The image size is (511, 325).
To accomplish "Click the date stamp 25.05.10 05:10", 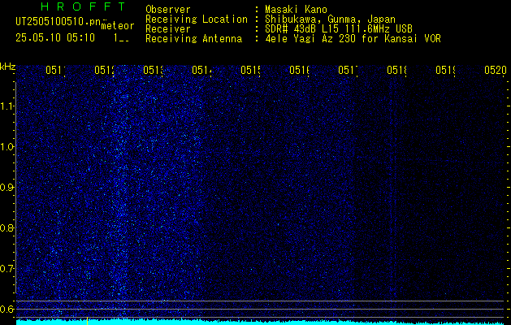I will [55, 38].
